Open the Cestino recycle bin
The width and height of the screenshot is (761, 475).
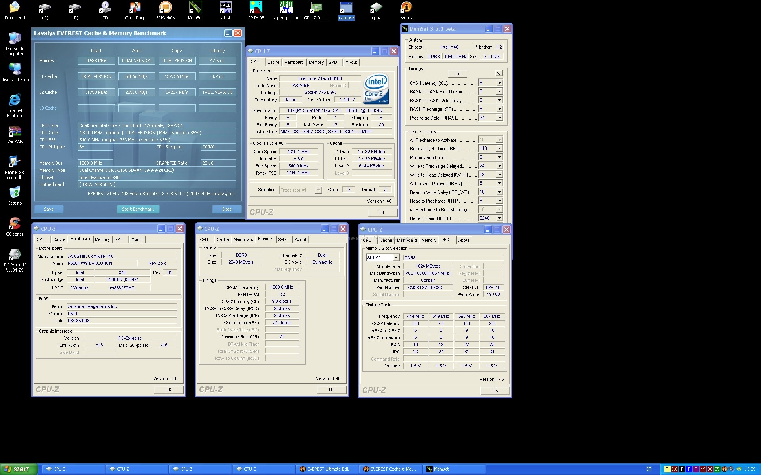[15, 196]
